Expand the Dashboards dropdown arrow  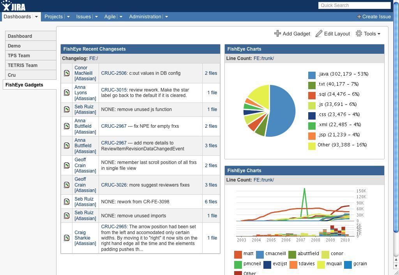click(36, 17)
